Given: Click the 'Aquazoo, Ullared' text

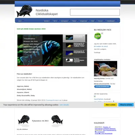Looking at the screenshot, I should [23, 92].
